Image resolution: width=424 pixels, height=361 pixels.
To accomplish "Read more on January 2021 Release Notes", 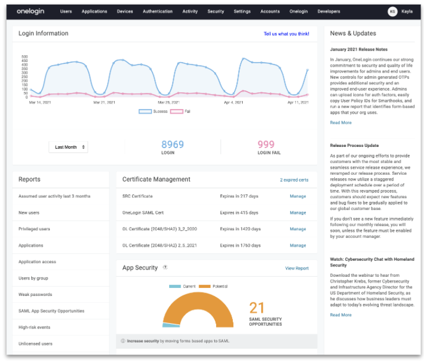I will click(x=341, y=122).
